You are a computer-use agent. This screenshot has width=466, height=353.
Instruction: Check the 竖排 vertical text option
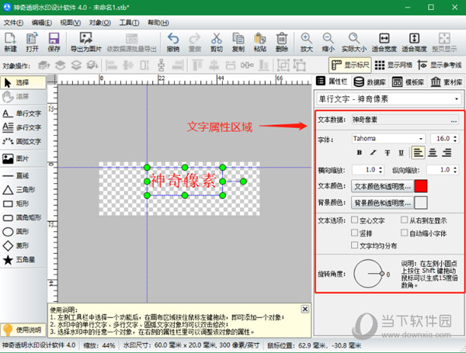coord(354,233)
